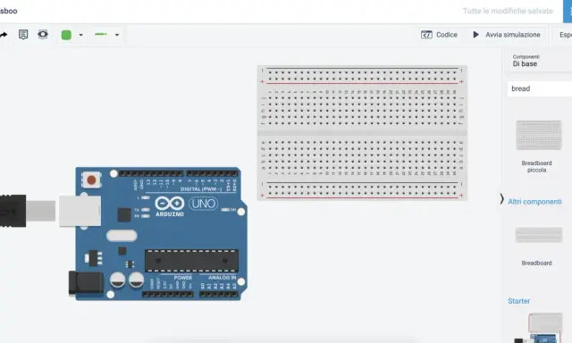Click the Breadboard piccola label text
Image resolution: width=572 pixels, height=343 pixels.
pyautogui.click(x=536, y=166)
